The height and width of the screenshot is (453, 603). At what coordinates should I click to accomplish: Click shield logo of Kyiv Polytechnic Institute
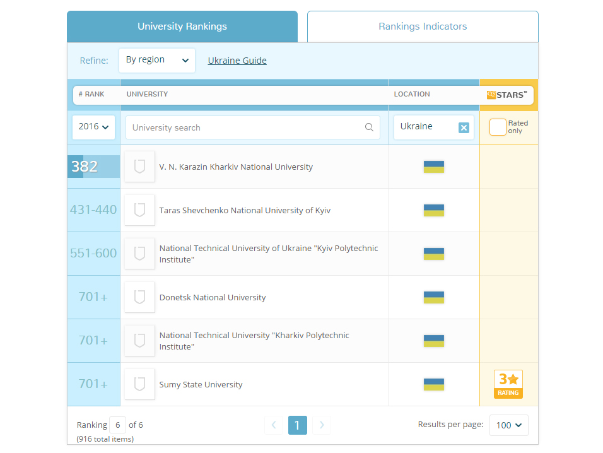coord(139,254)
